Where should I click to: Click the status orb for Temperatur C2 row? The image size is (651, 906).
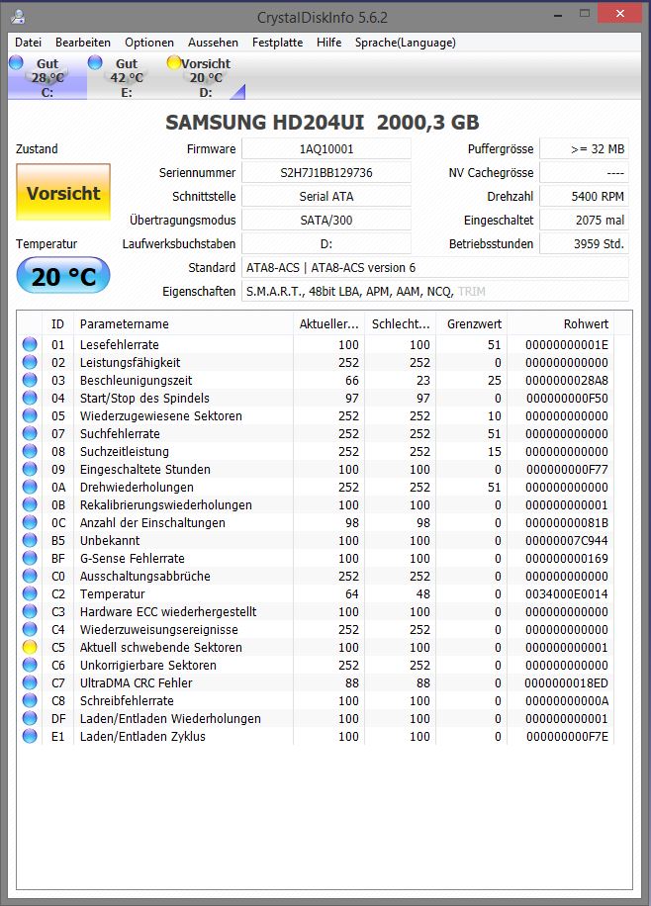point(30,593)
